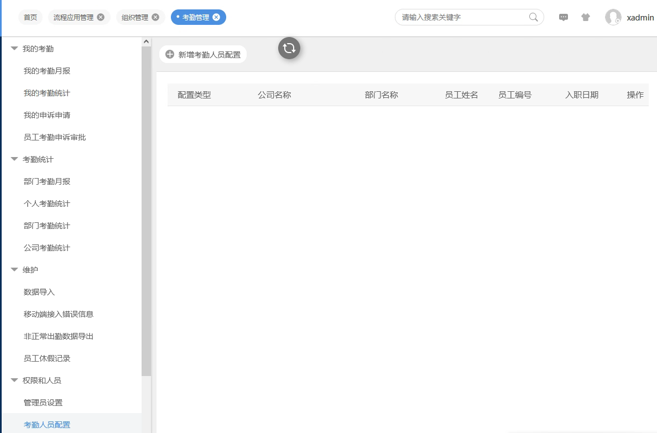This screenshot has width=657, height=433.
Task: Click the theme shirt icon
Action: 586,17
